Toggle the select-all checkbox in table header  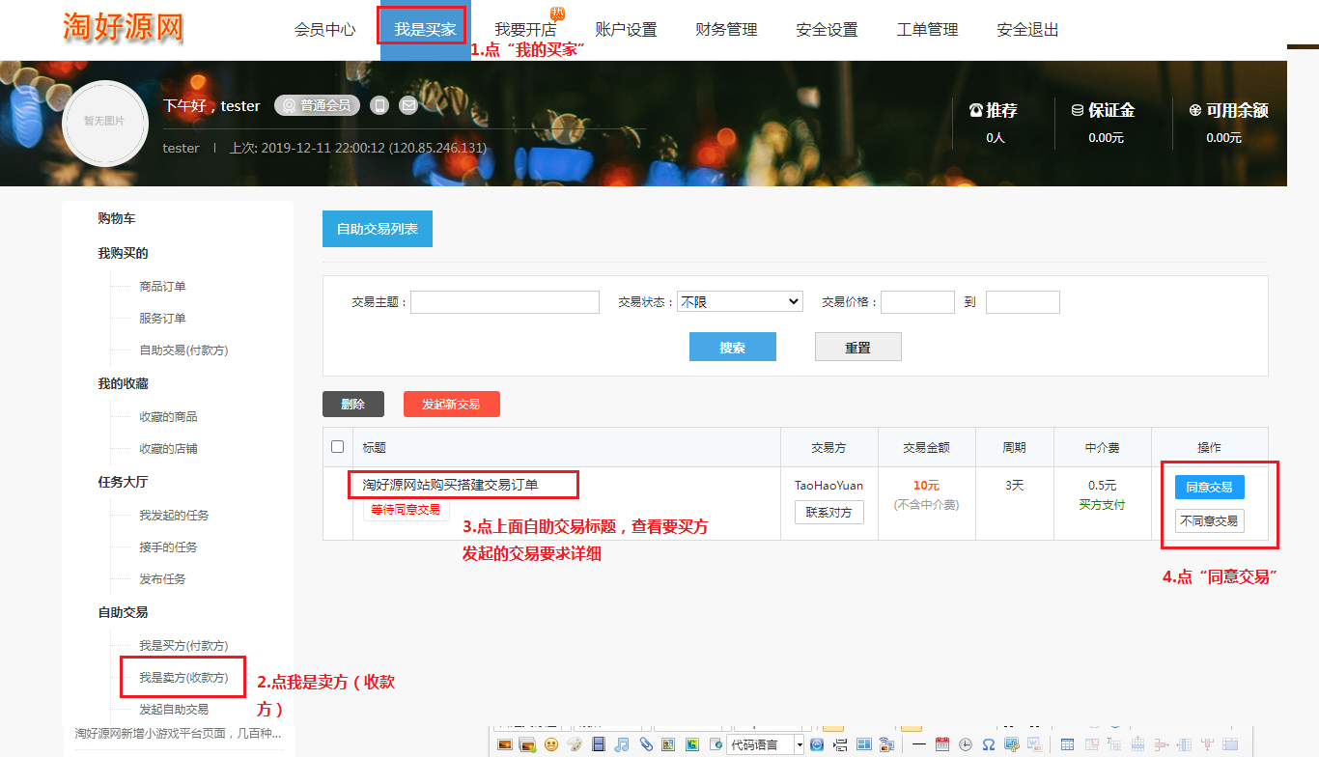point(337,447)
